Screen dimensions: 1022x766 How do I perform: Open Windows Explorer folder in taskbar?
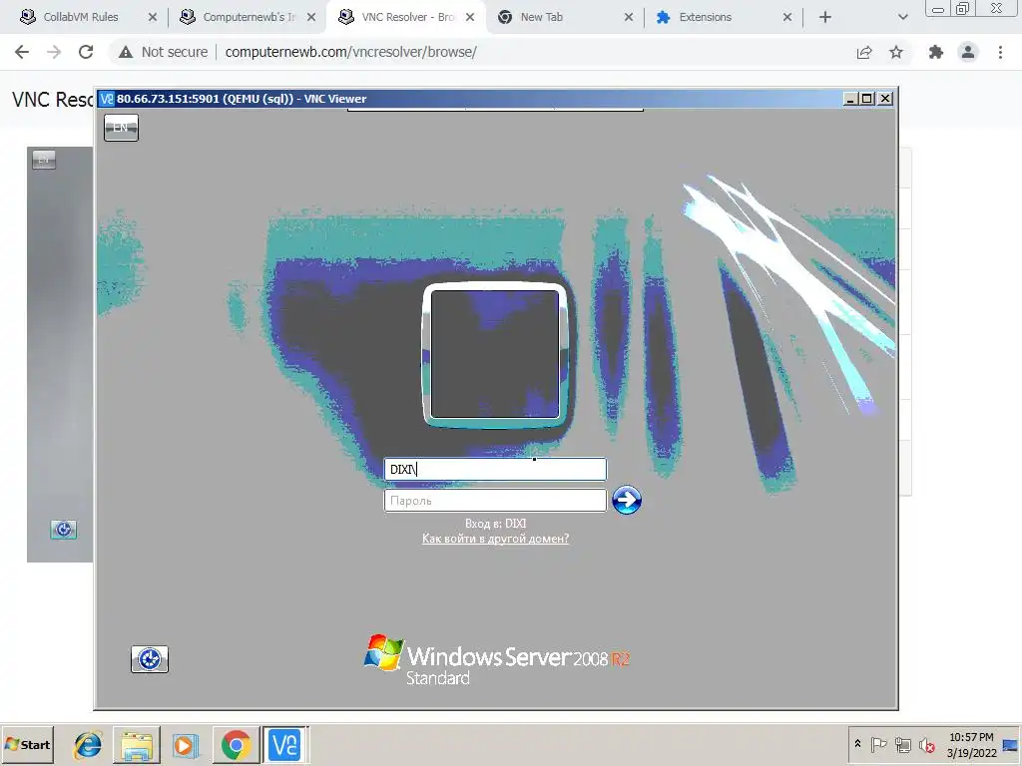point(137,744)
